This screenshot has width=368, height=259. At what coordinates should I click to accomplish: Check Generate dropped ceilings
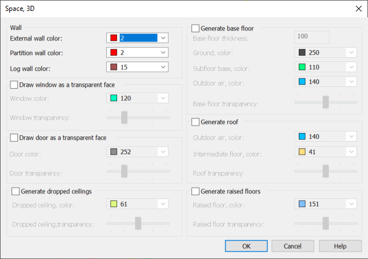click(x=16, y=191)
